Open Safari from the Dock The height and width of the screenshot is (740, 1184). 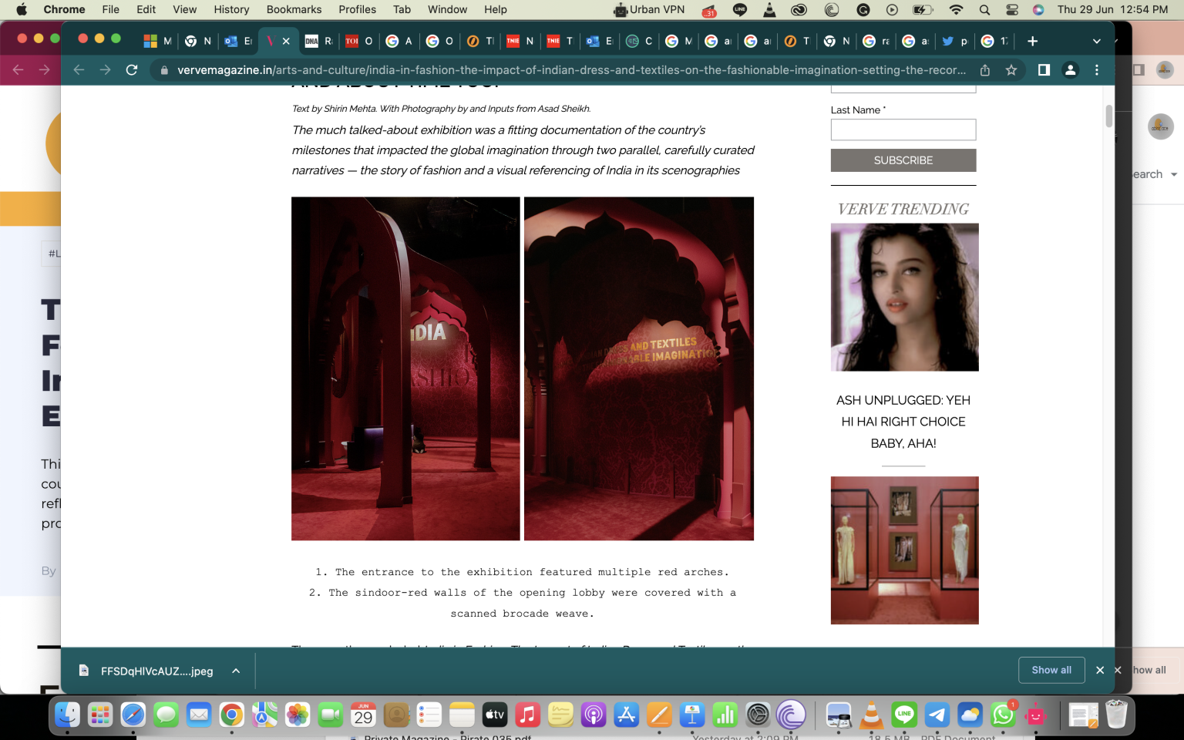133,715
